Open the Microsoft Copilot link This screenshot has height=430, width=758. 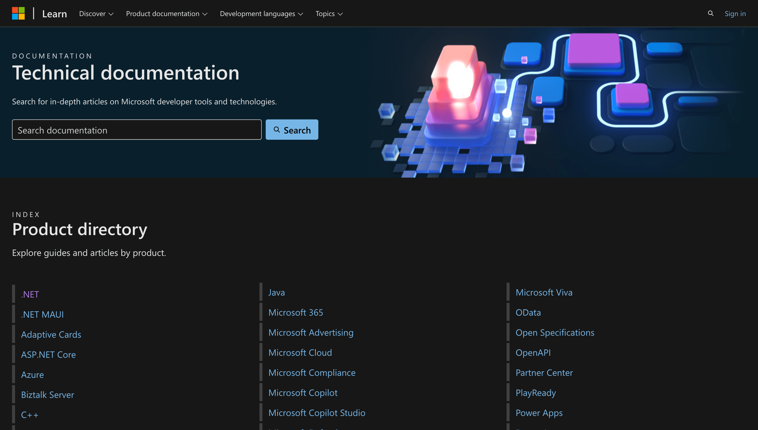click(303, 393)
